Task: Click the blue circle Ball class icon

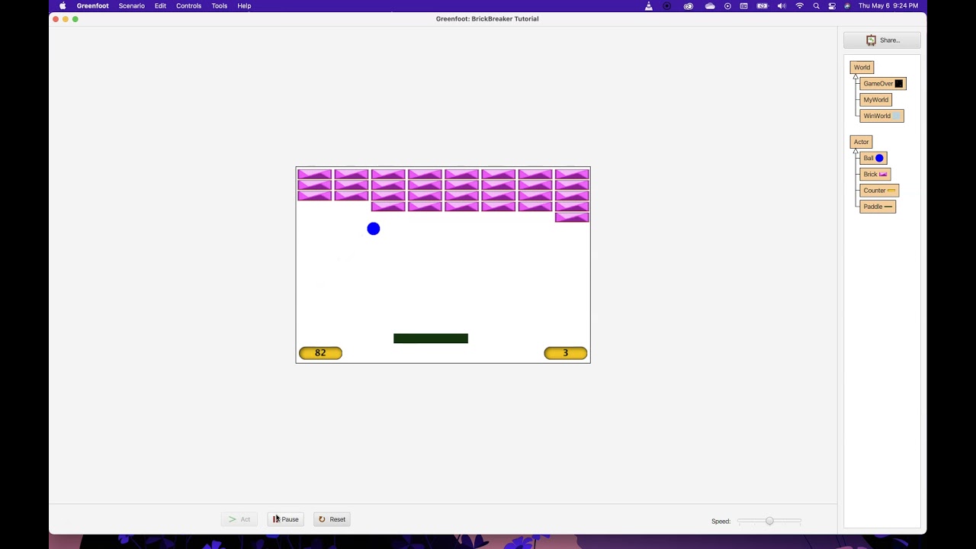Action: click(879, 158)
